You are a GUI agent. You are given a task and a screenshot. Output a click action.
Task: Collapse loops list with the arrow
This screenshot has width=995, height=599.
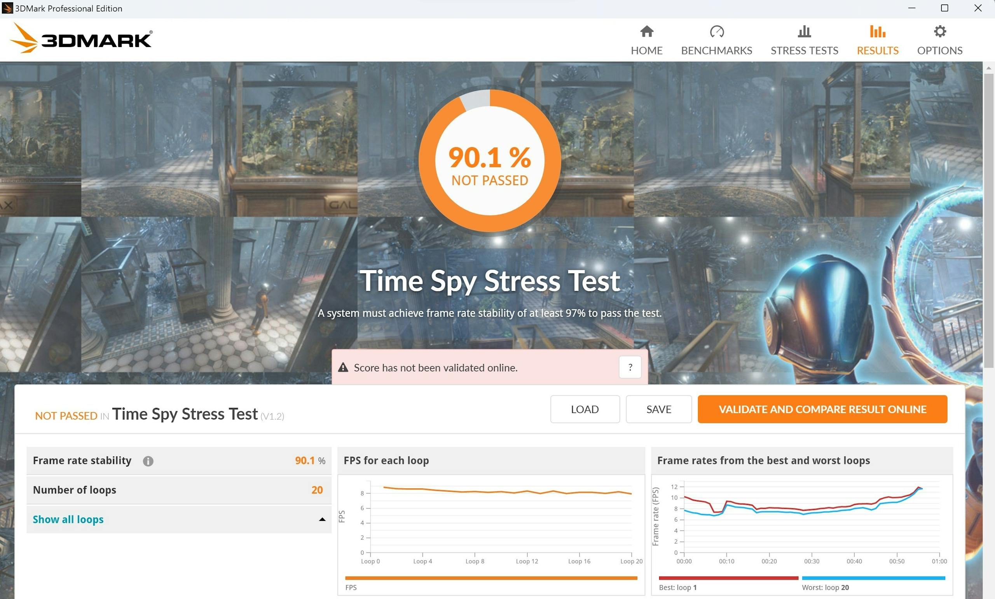click(x=322, y=519)
